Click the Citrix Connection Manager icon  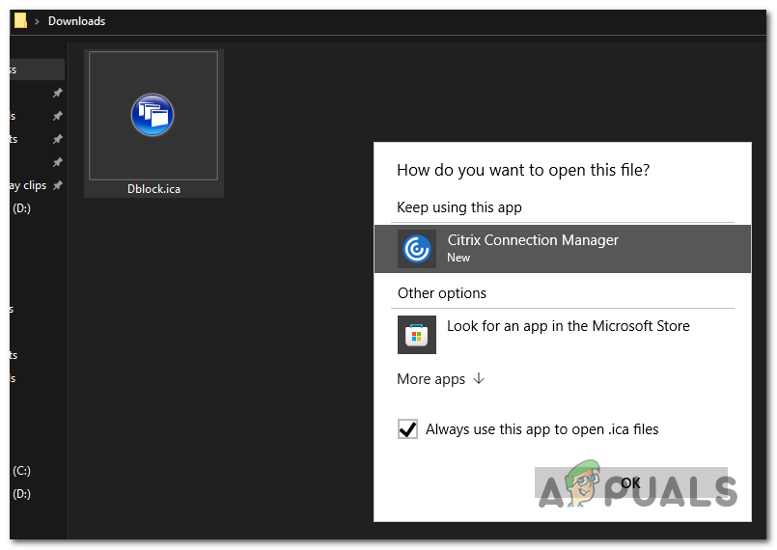tap(417, 249)
